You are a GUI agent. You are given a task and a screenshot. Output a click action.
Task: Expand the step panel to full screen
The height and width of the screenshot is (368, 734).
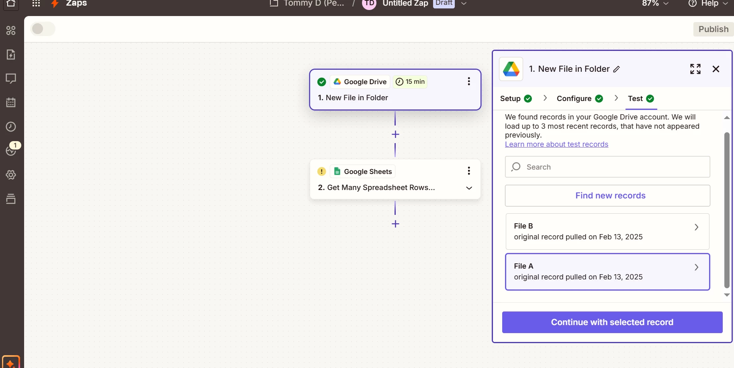(x=695, y=69)
